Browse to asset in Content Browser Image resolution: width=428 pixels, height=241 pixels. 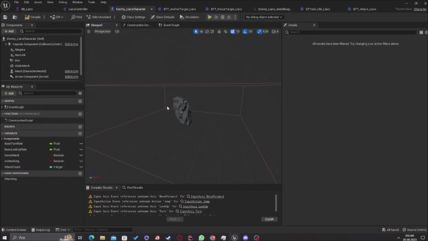tap(15, 17)
